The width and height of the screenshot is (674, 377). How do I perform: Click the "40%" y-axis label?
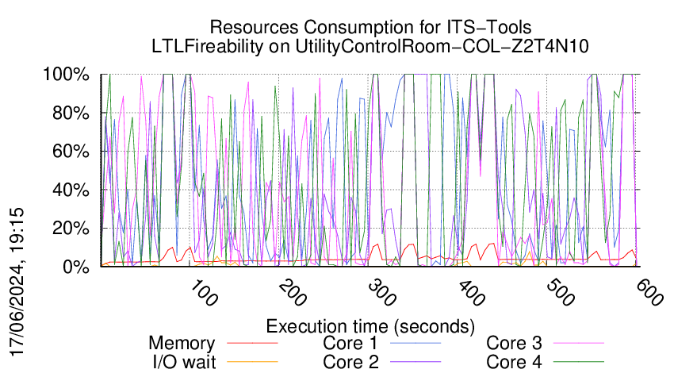click(x=71, y=190)
